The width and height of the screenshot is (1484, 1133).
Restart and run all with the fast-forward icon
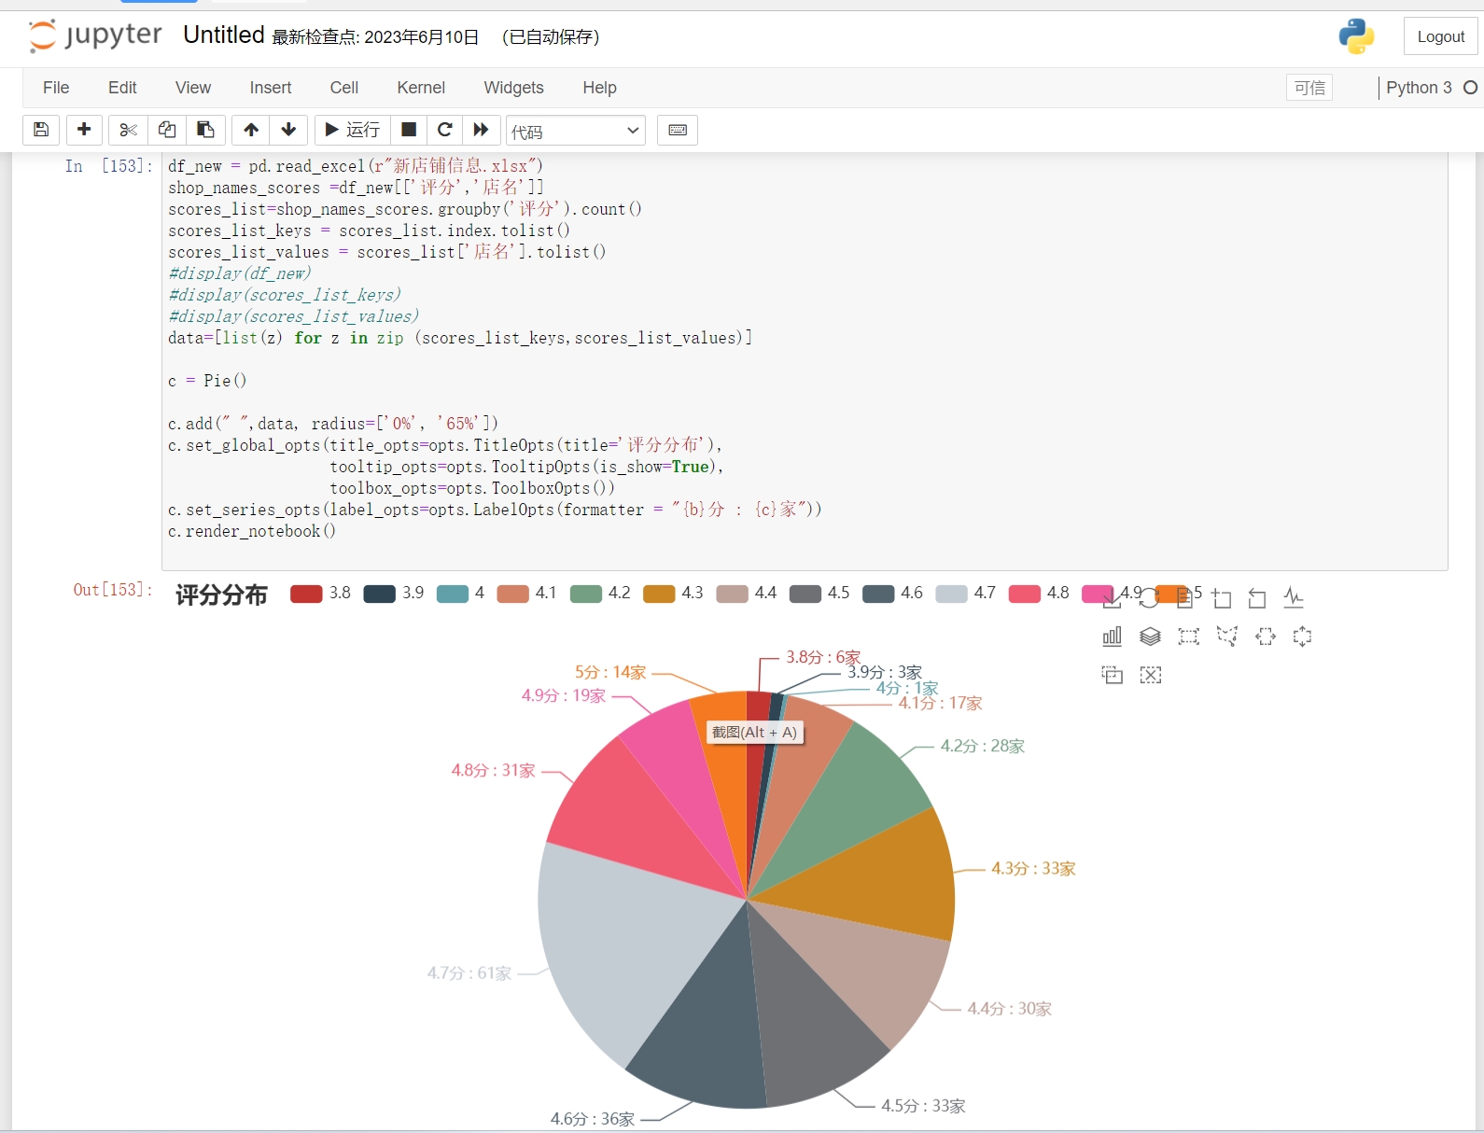tap(481, 130)
